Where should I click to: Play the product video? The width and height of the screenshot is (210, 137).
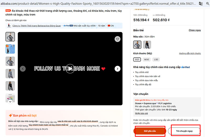click(x=70, y=69)
